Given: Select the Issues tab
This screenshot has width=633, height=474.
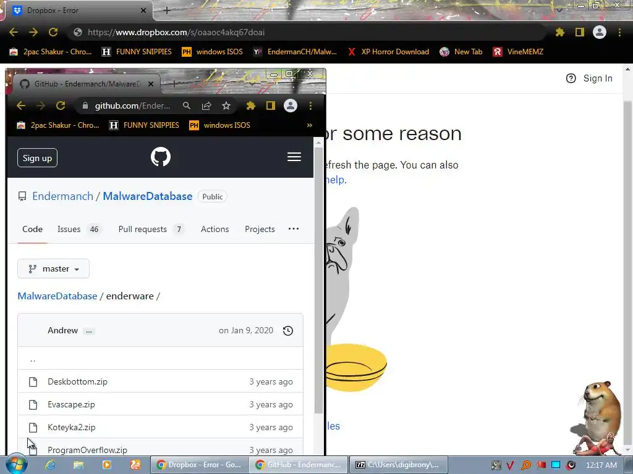Looking at the screenshot, I should pos(79,230).
